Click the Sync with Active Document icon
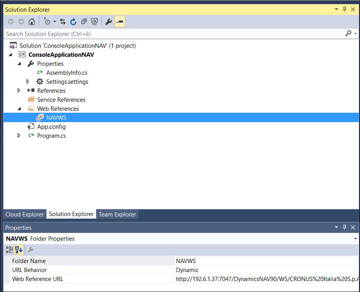Screen dimensions: 360x292 63,22
